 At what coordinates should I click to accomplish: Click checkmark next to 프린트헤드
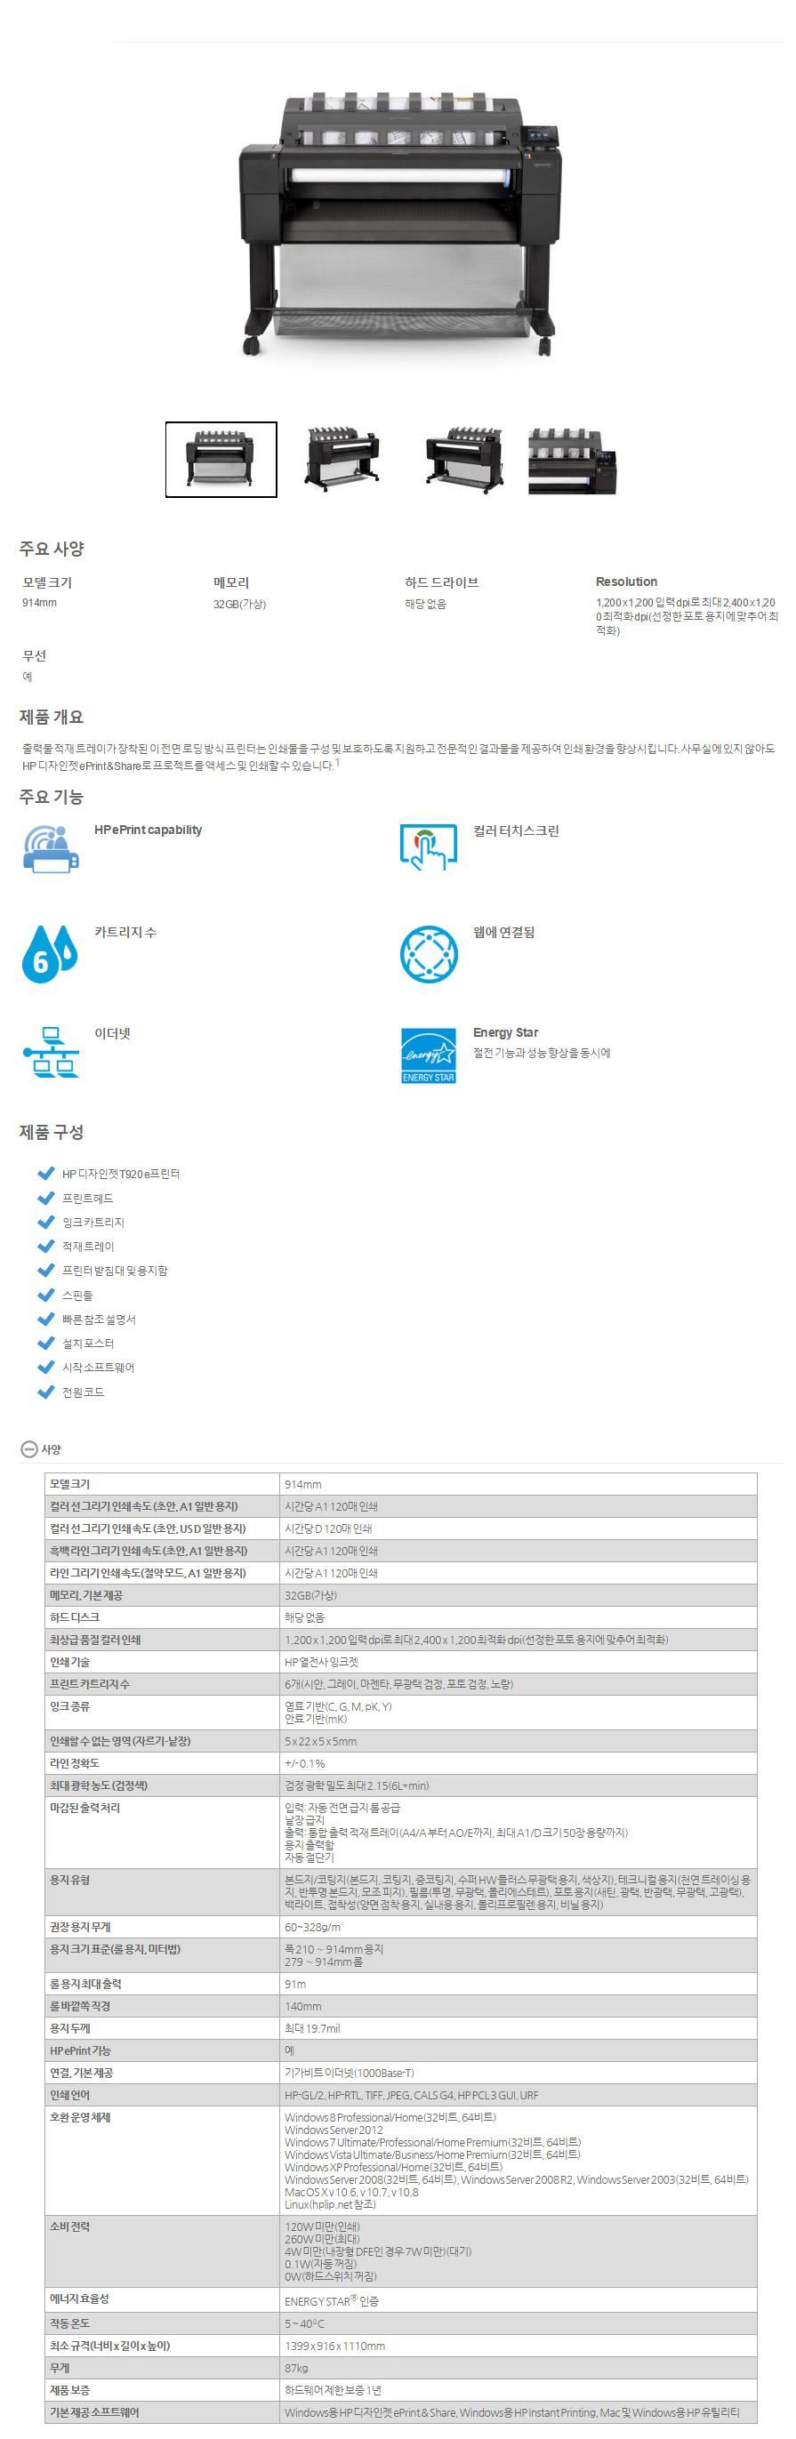pos(45,1198)
